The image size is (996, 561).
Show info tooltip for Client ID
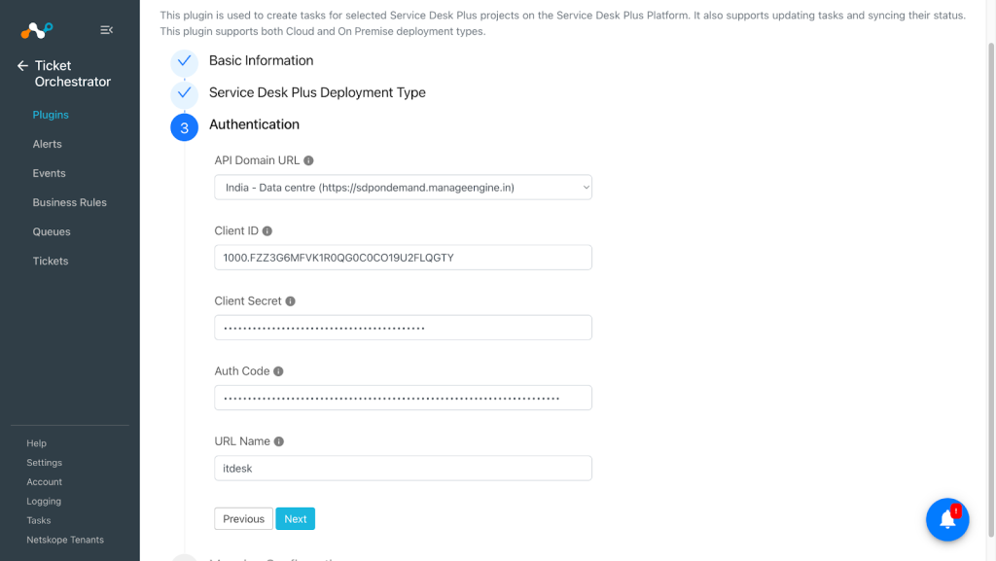(x=267, y=231)
